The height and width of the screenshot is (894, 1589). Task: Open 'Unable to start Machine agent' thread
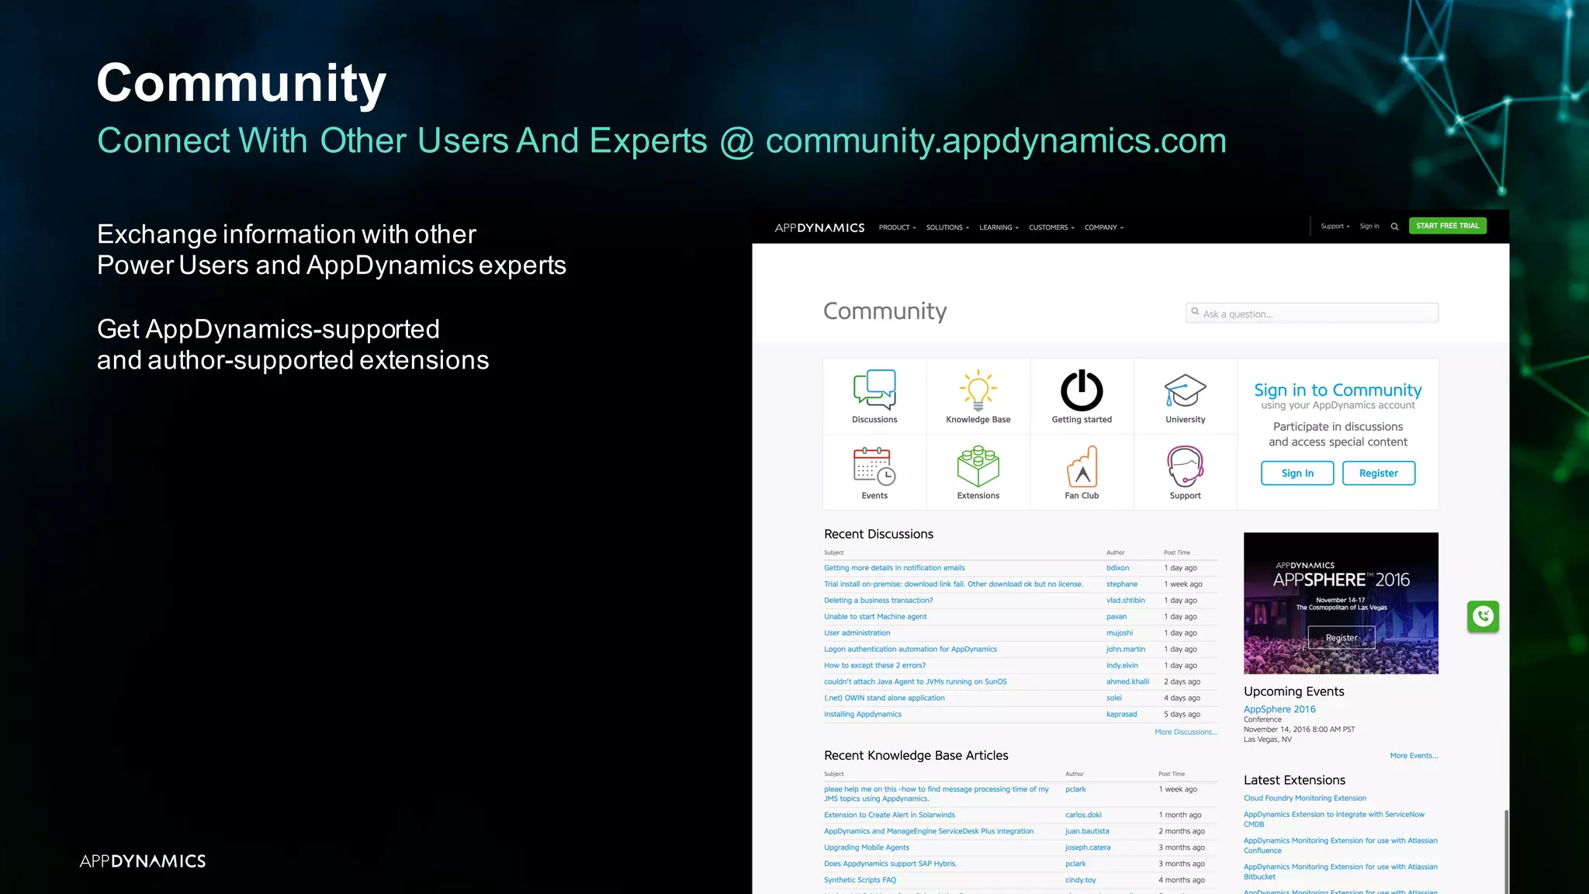point(875,617)
